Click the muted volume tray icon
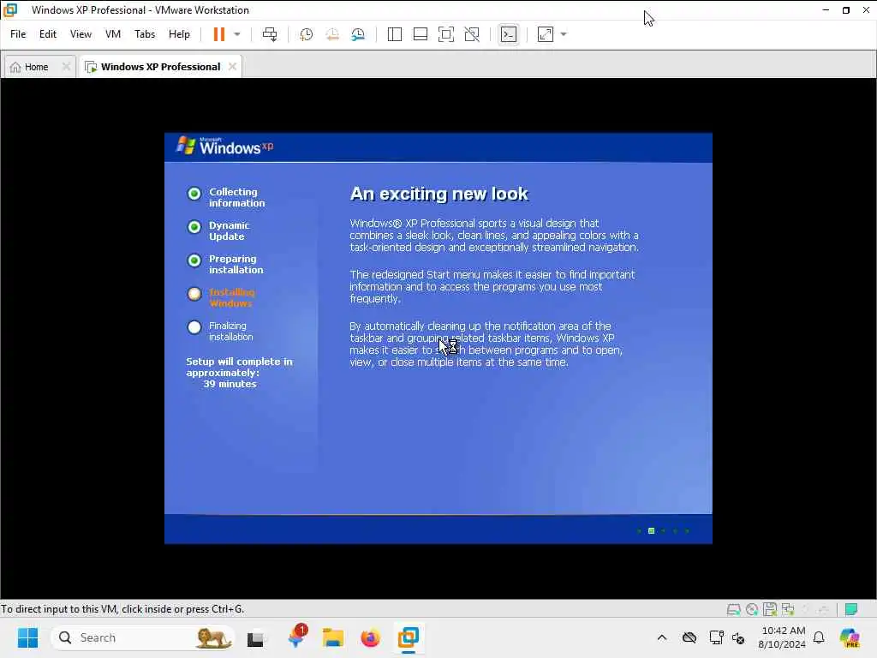This screenshot has height=658, width=877. click(738, 637)
